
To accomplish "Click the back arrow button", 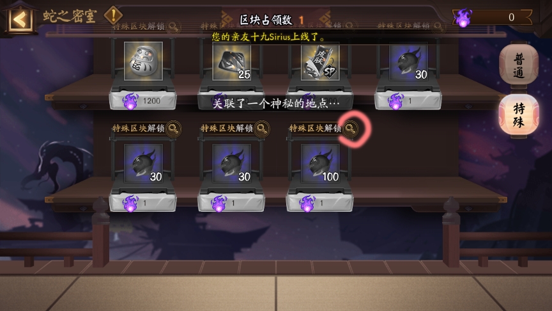I will click(19, 19).
